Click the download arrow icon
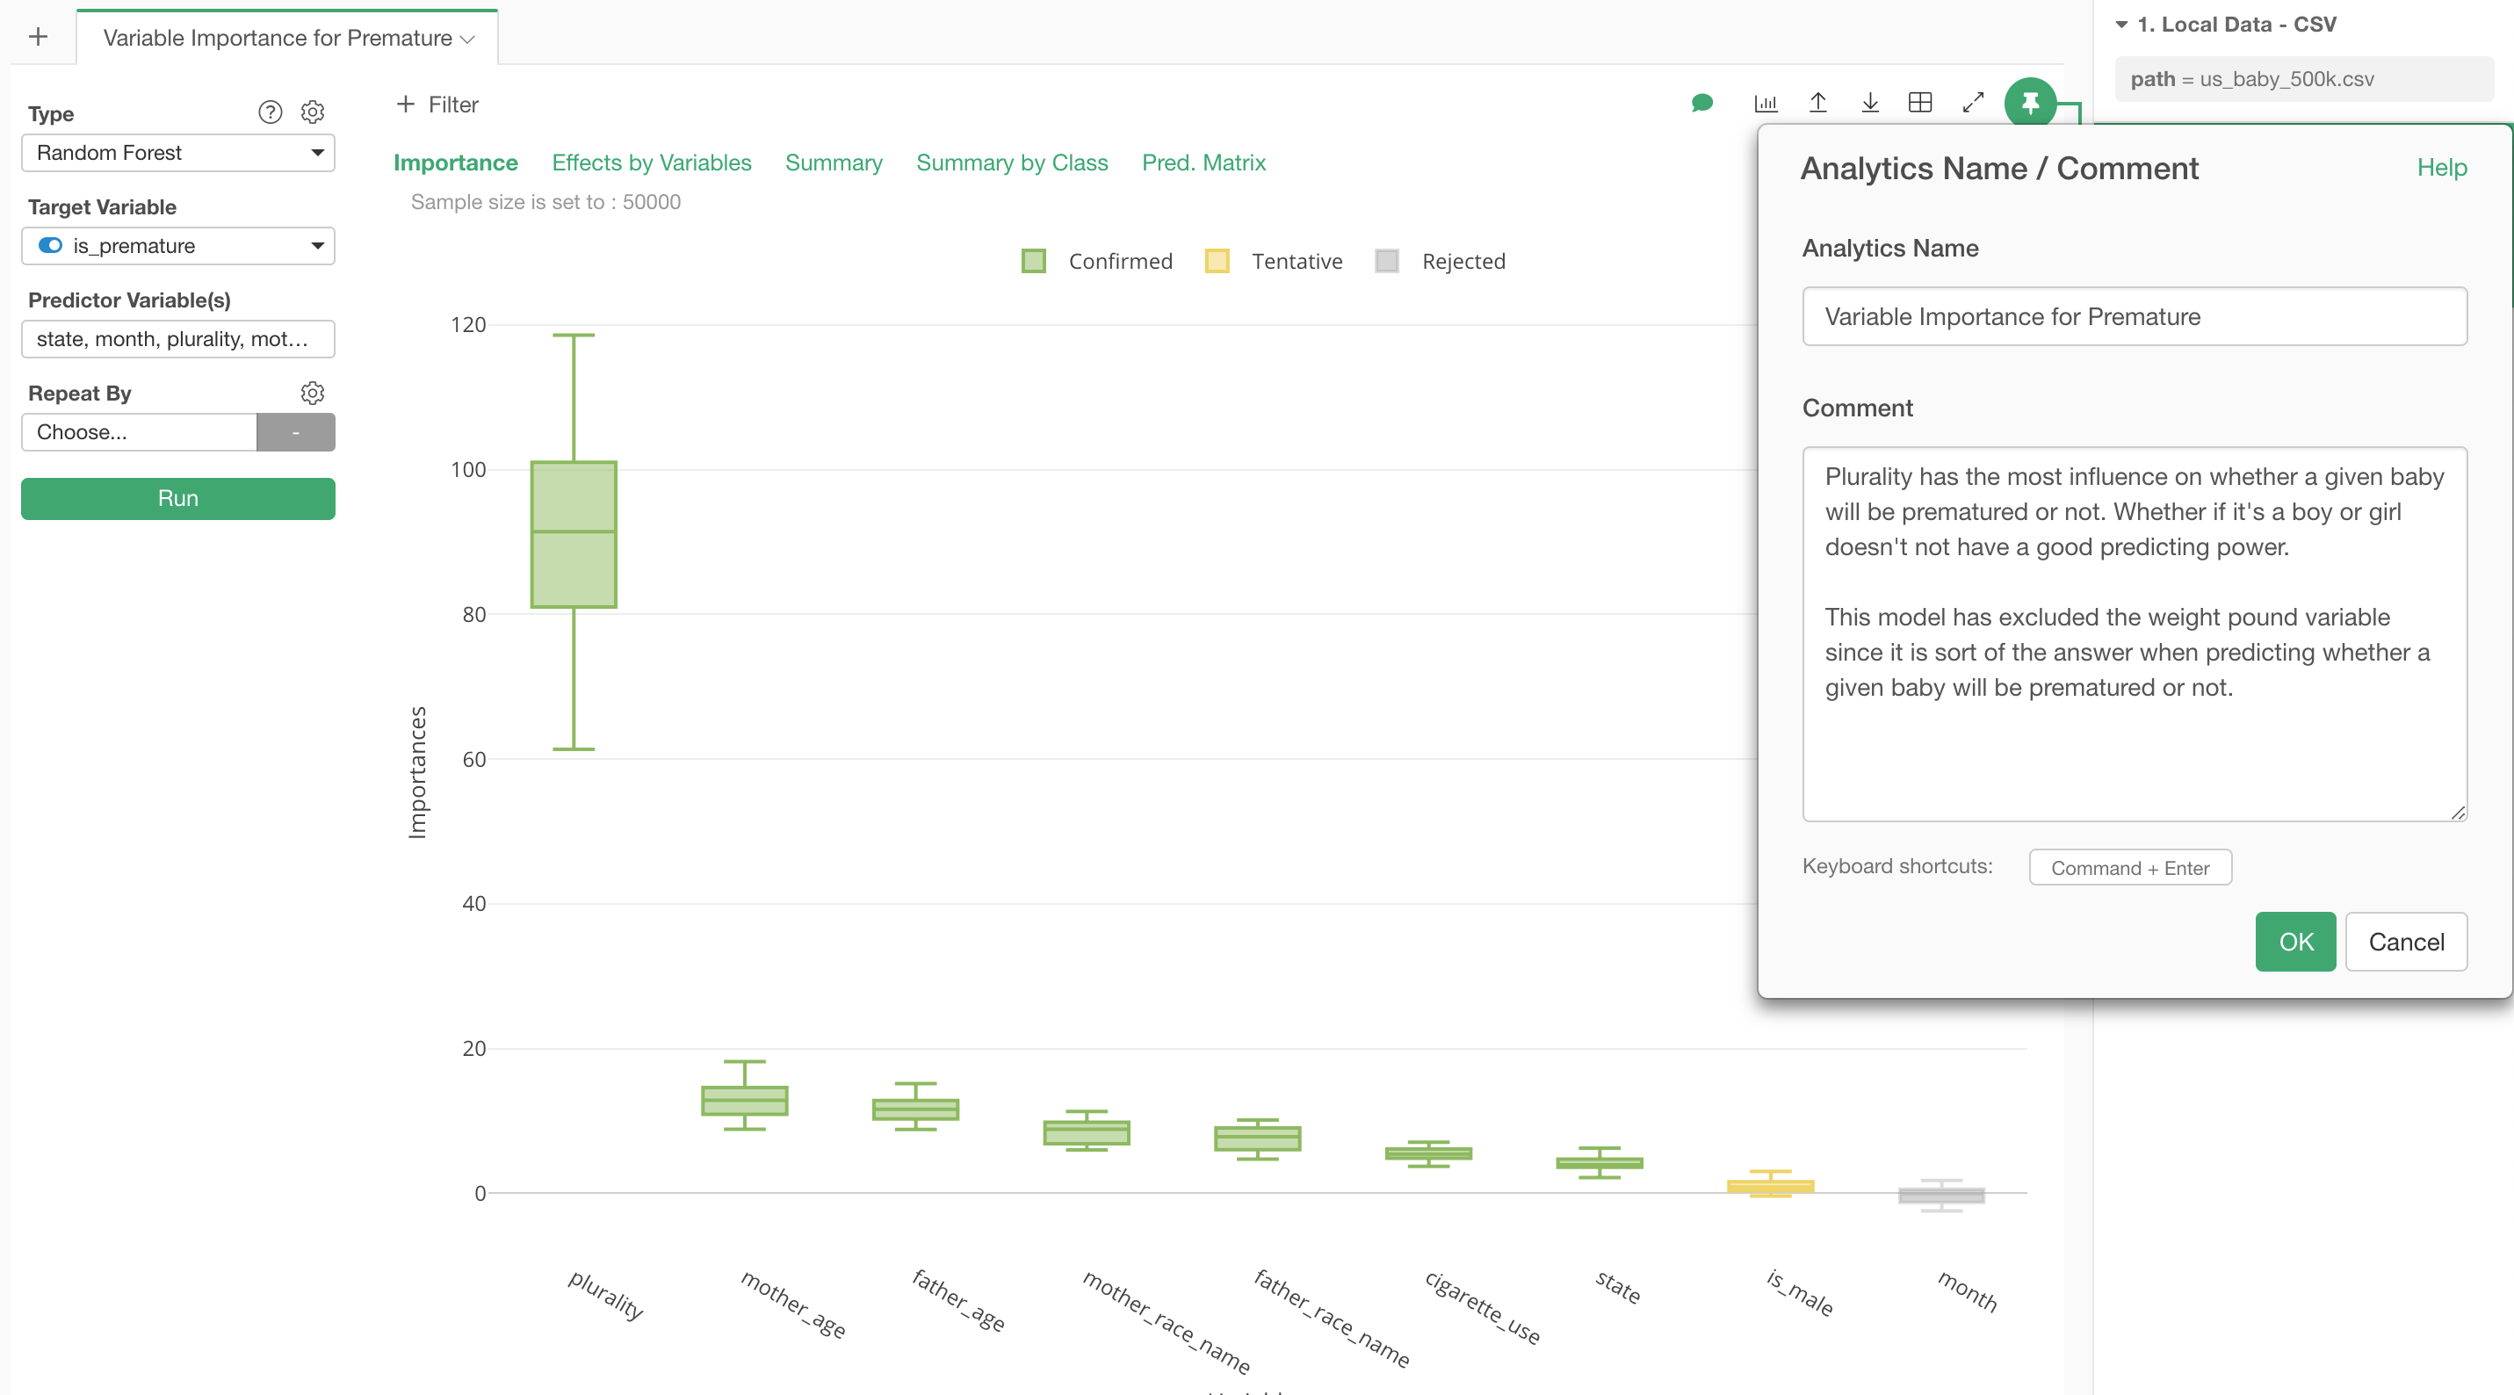Viewport: 2514px width, 1395px height. (1869, 103)
